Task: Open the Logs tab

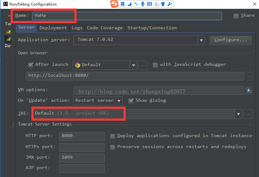Action: point(77,28)
